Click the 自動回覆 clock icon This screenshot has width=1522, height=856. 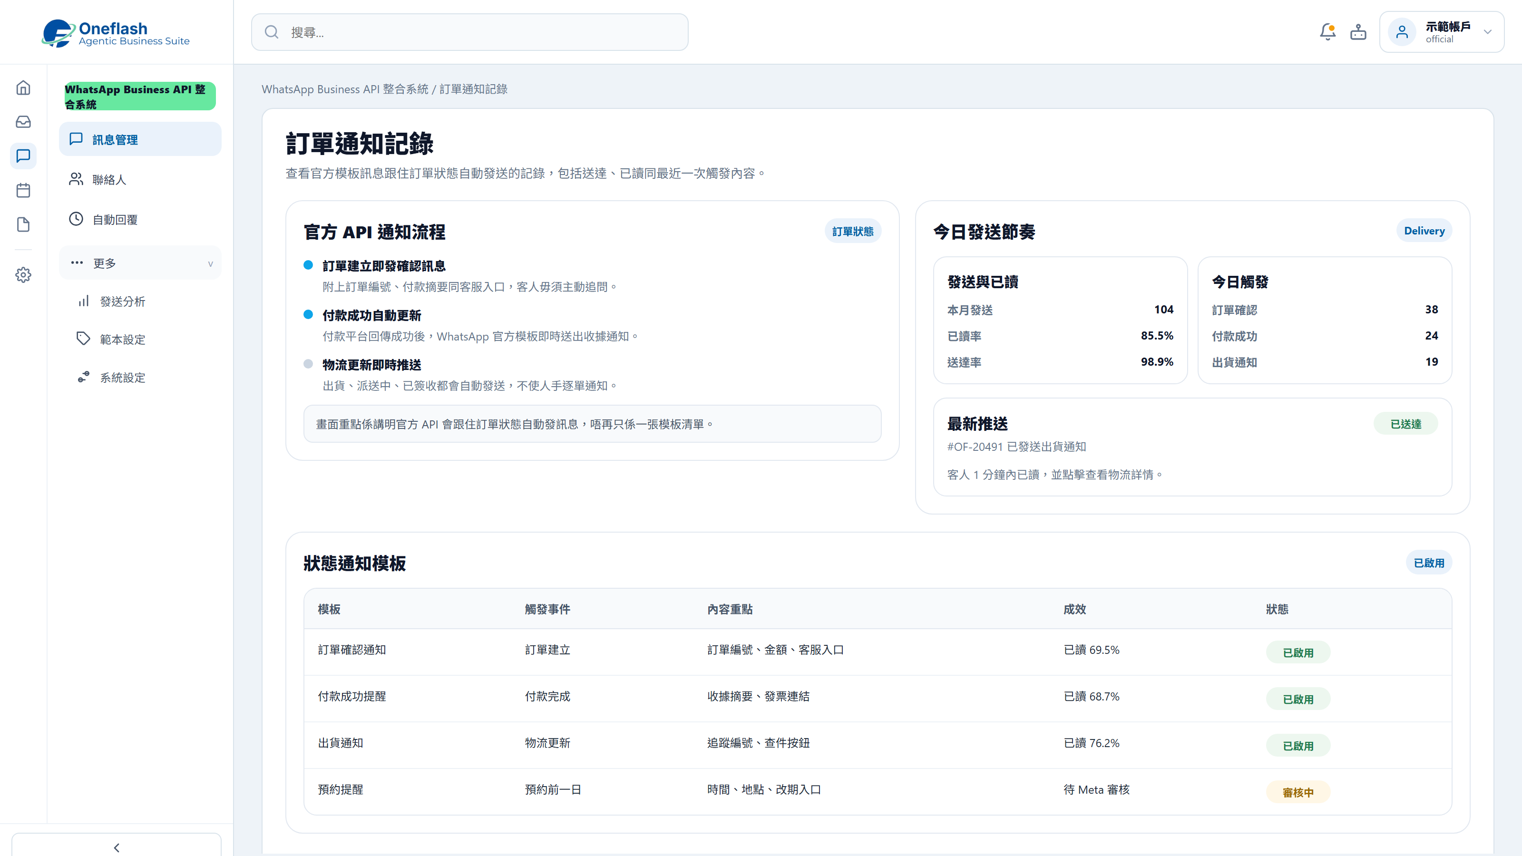pos(76,219)
